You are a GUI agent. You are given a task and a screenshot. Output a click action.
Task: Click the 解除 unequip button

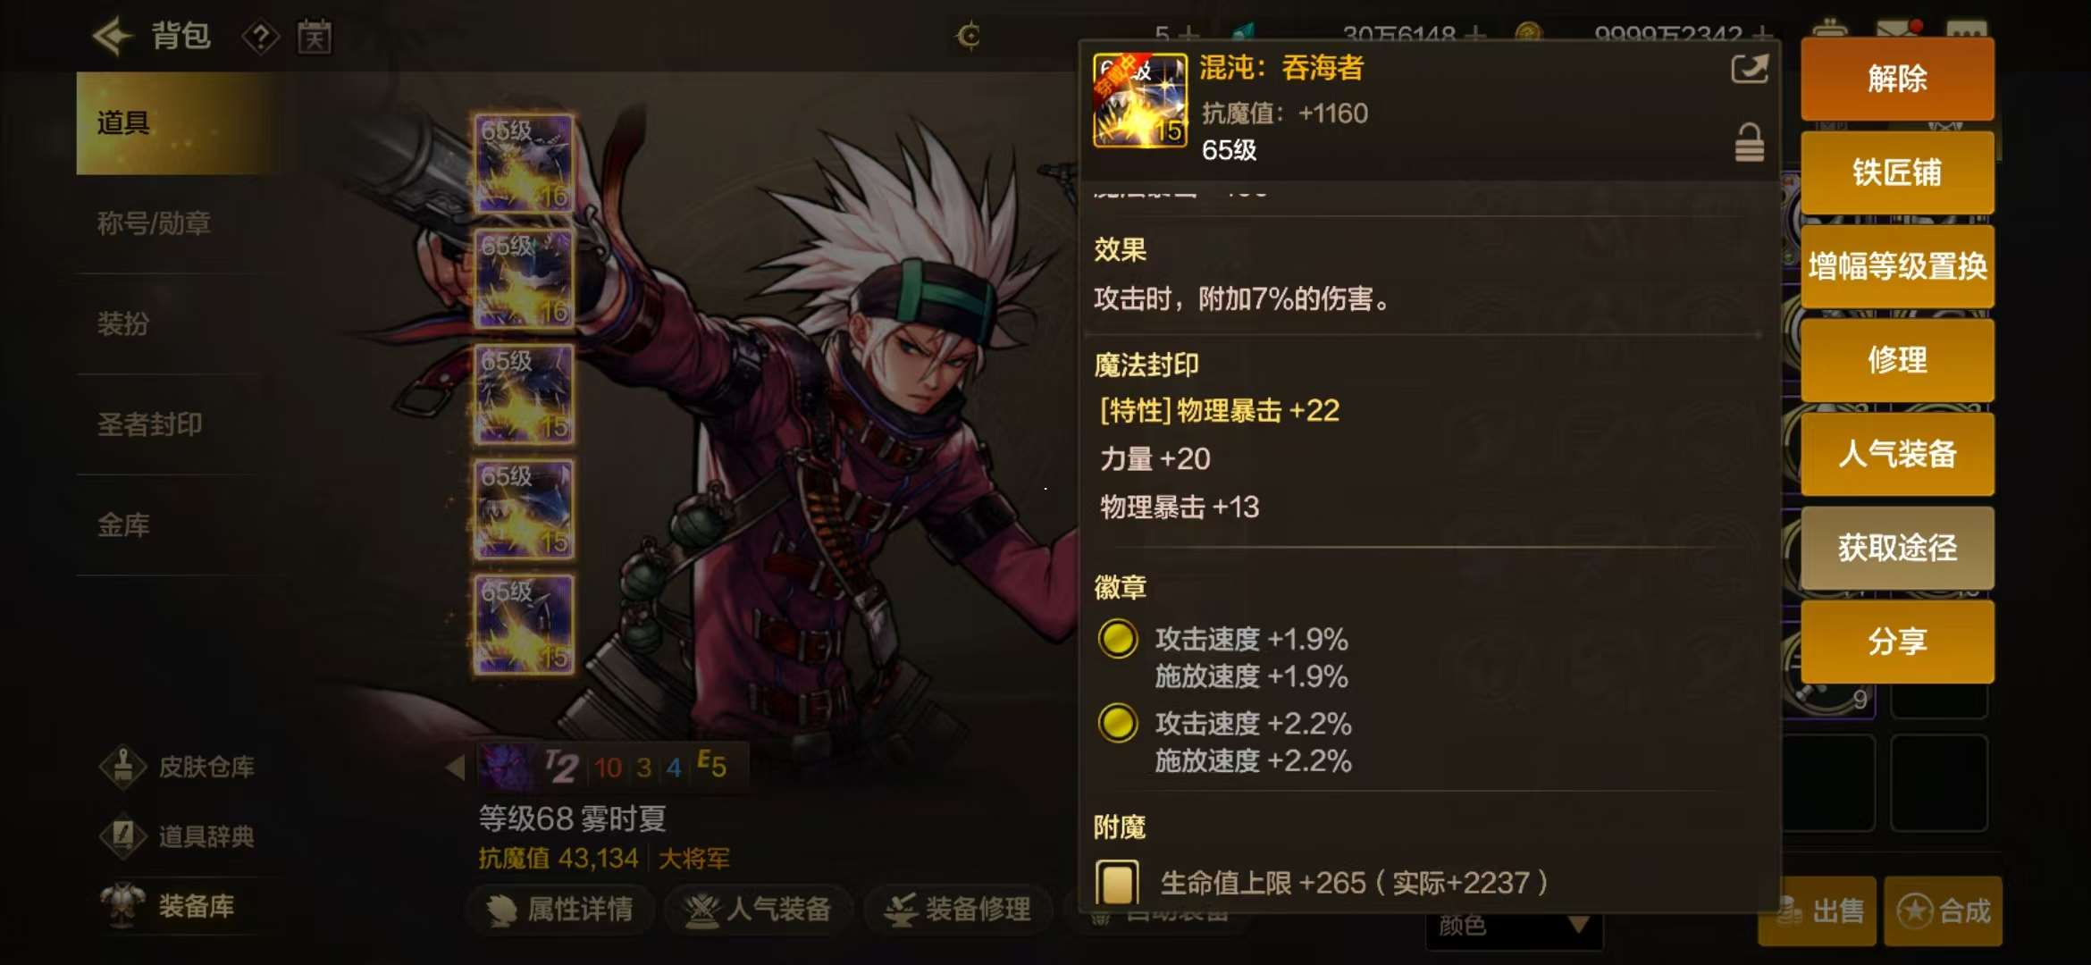point(1897,79)
